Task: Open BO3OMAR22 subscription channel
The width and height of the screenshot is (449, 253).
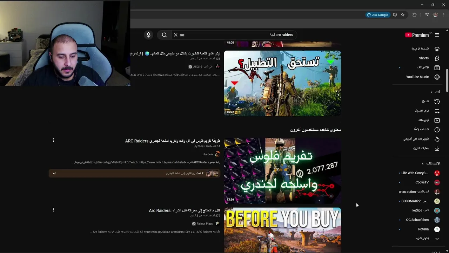Action: pyautogui.click(x=415, y=201)
